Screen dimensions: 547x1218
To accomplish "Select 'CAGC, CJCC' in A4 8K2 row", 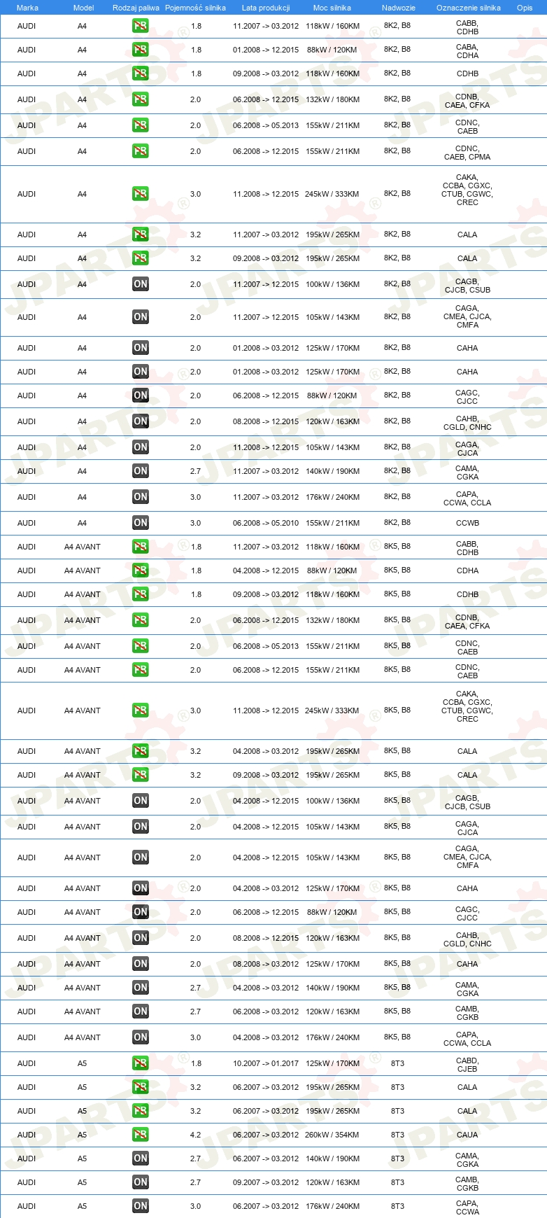I will pos(467,397).
